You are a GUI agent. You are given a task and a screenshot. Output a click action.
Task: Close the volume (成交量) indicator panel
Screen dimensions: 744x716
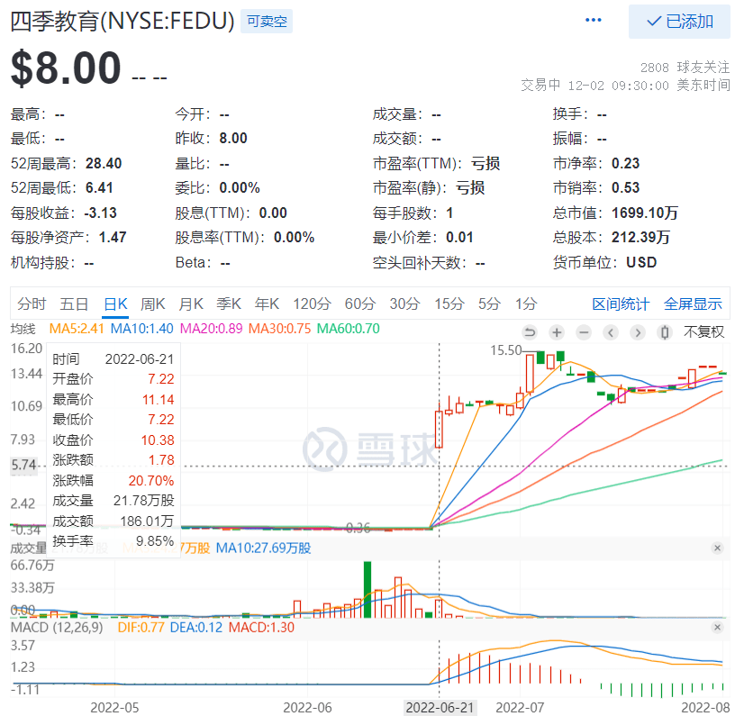pyautogui.click(x=717, y=548)
